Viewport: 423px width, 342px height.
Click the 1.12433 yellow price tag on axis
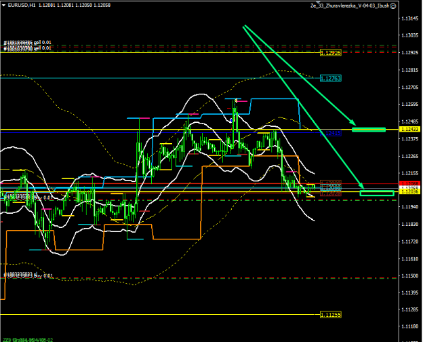pos(409,129)
